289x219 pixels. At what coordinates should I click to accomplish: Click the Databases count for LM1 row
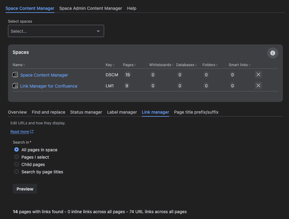coord(180,86)
